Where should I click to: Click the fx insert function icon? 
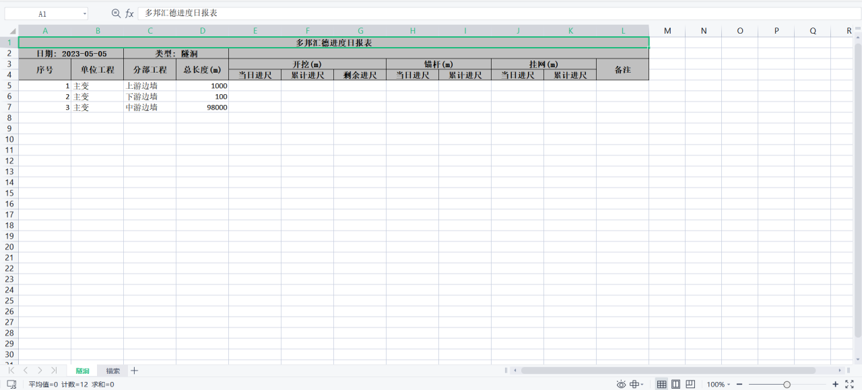129,13
